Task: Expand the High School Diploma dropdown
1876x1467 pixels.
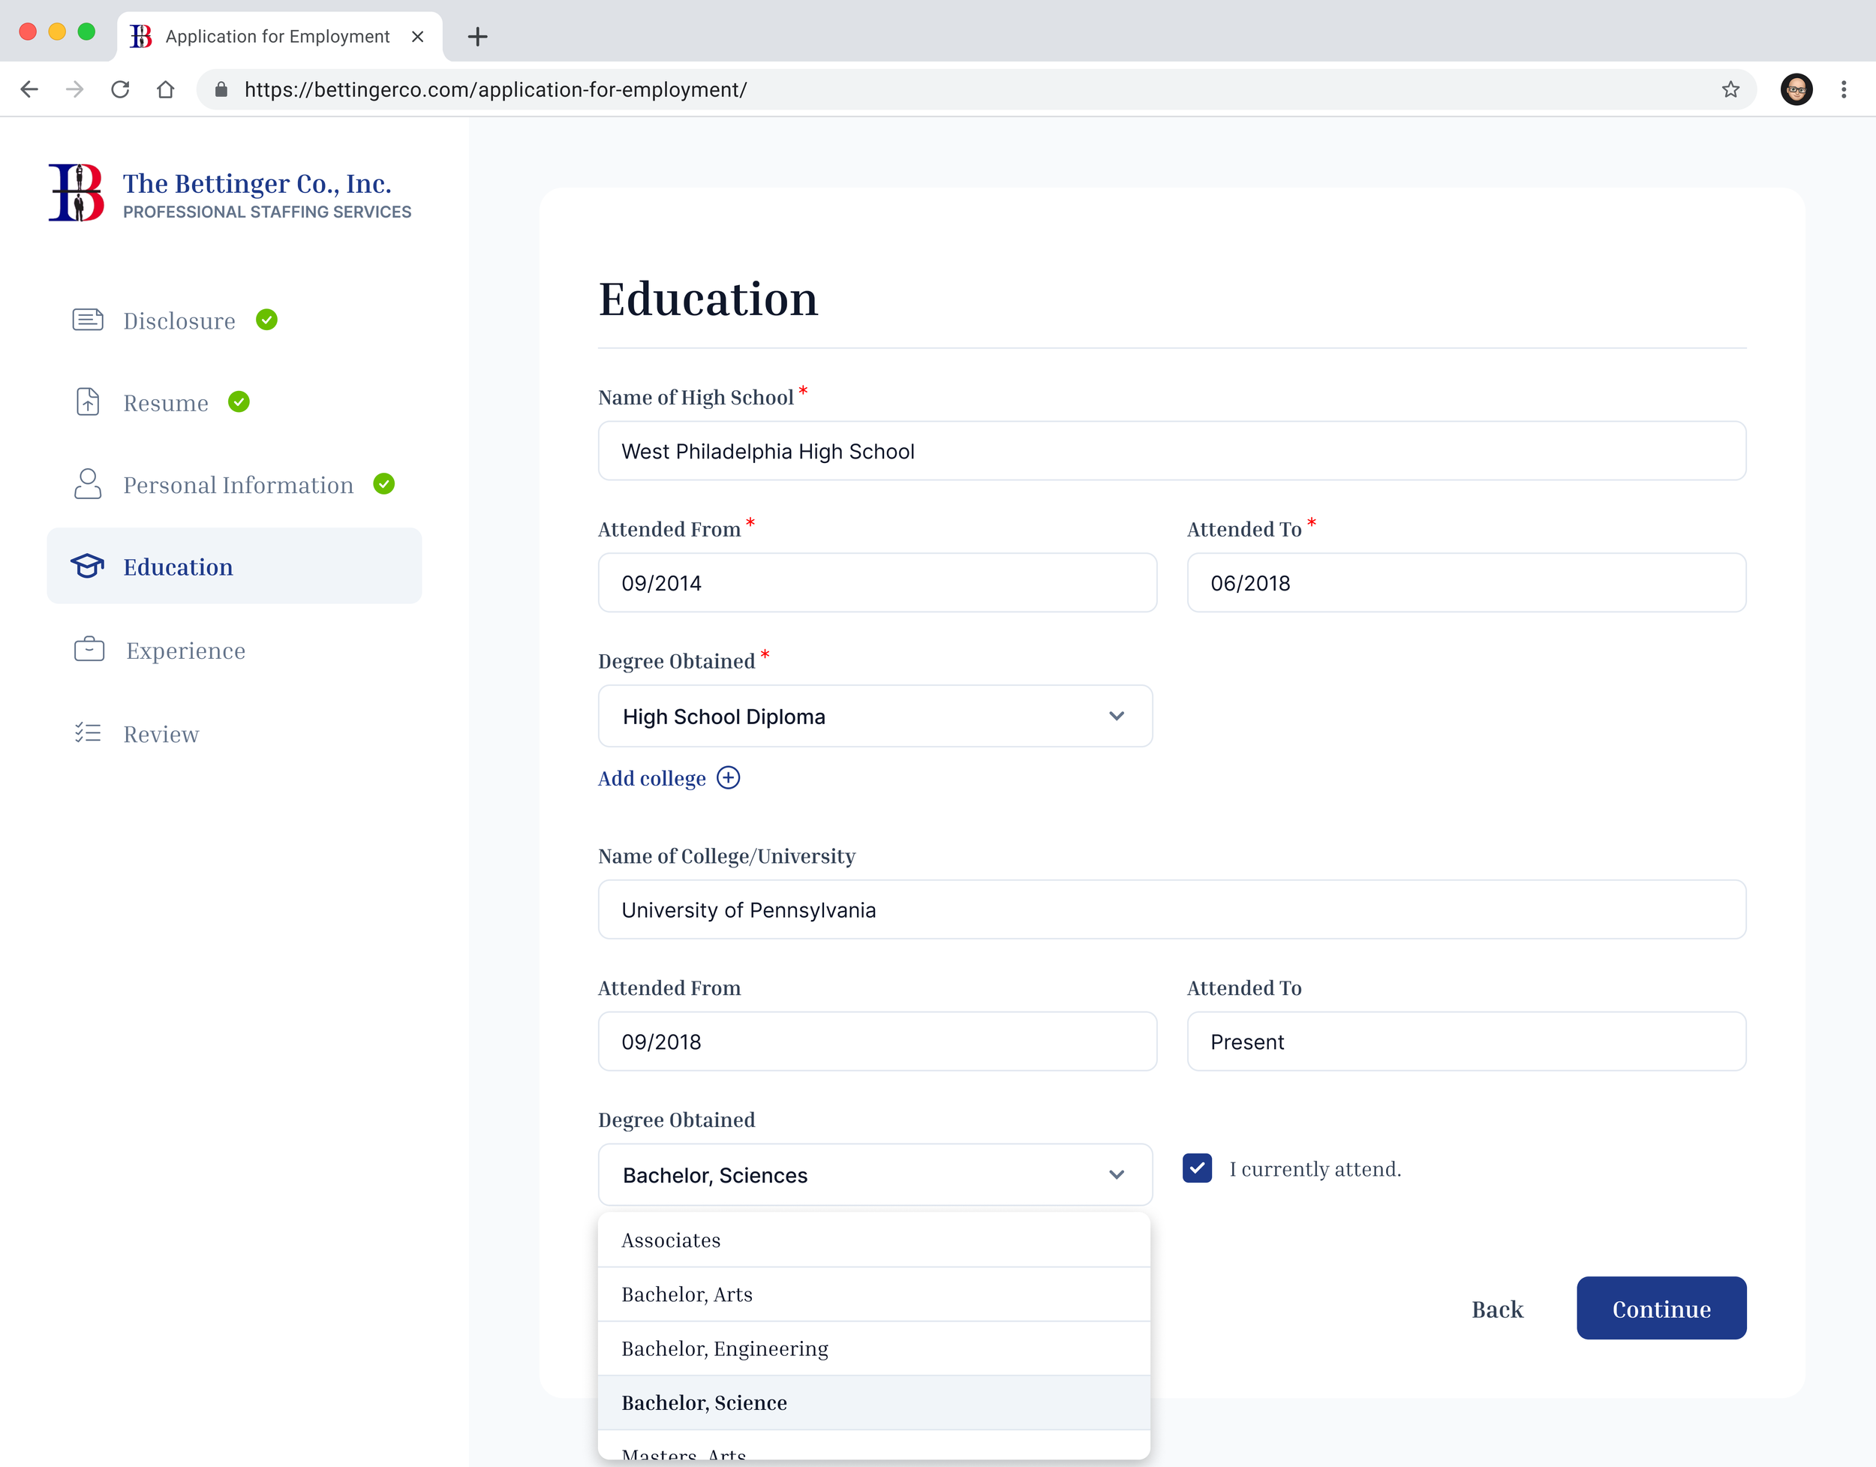Action: pyautogui.click(x=875, y=717)
